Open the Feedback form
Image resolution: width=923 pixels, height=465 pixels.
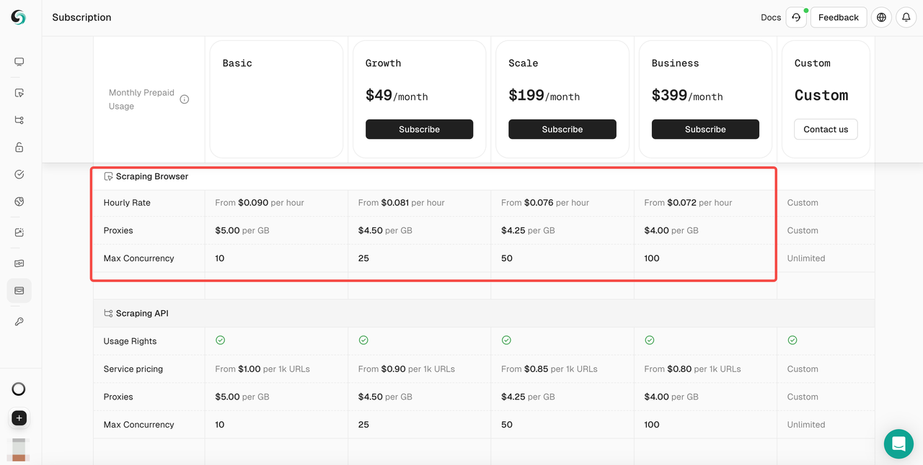pyautogui.click(x=838, y=17)
